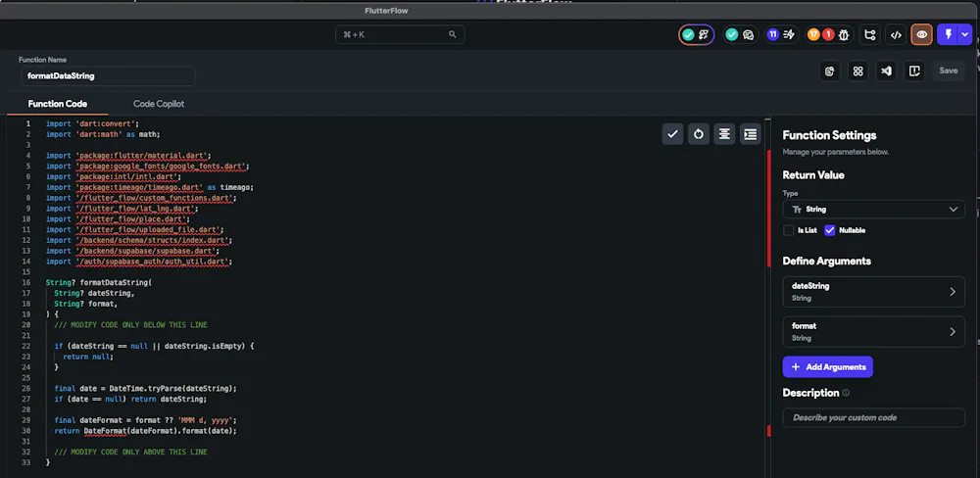Click the center-align format code icon
This screenshot has height=478, width=980.
pyautogui.click(x=724, y=134)
